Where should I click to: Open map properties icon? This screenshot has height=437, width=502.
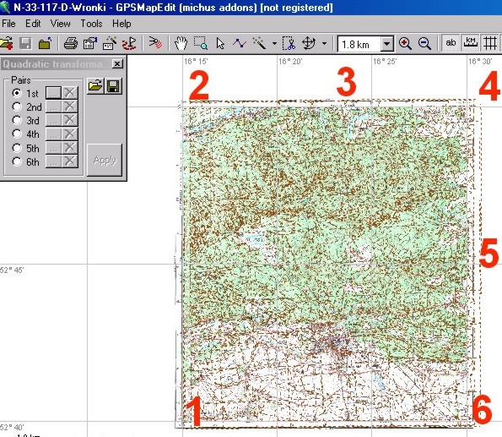(90, 43)
